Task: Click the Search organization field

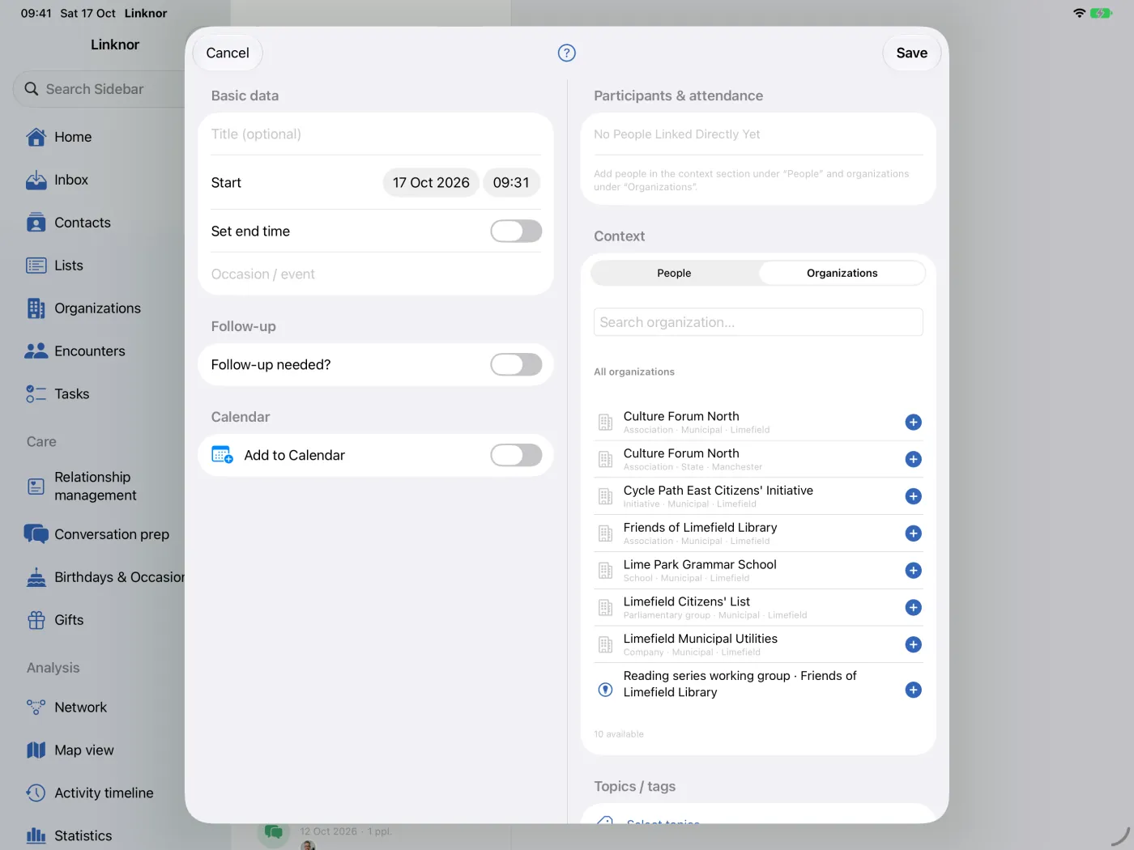Action: pos(758,322)
